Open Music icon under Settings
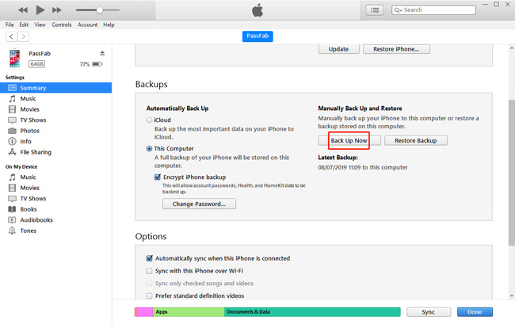 12,98
